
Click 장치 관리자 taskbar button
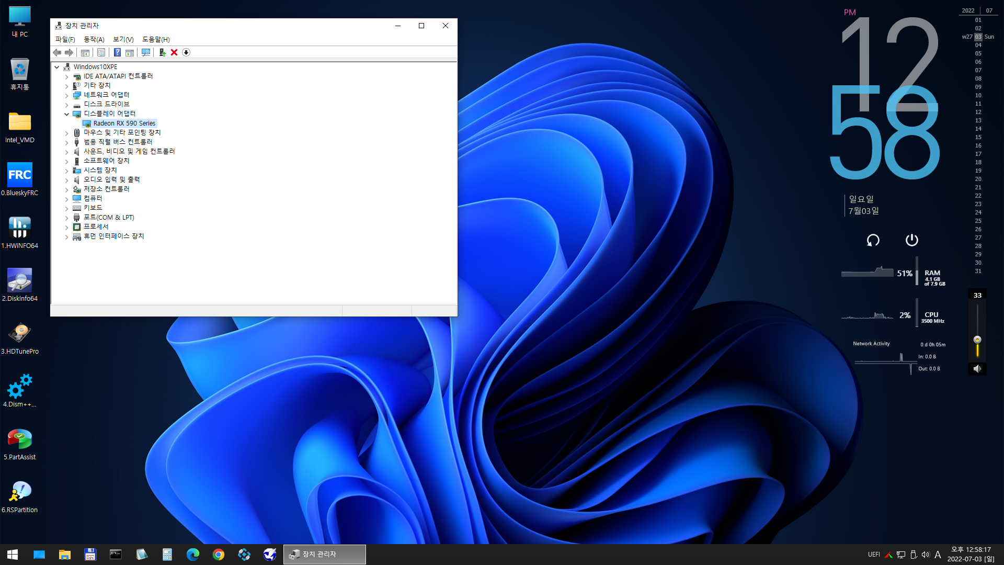click(325, 555)
